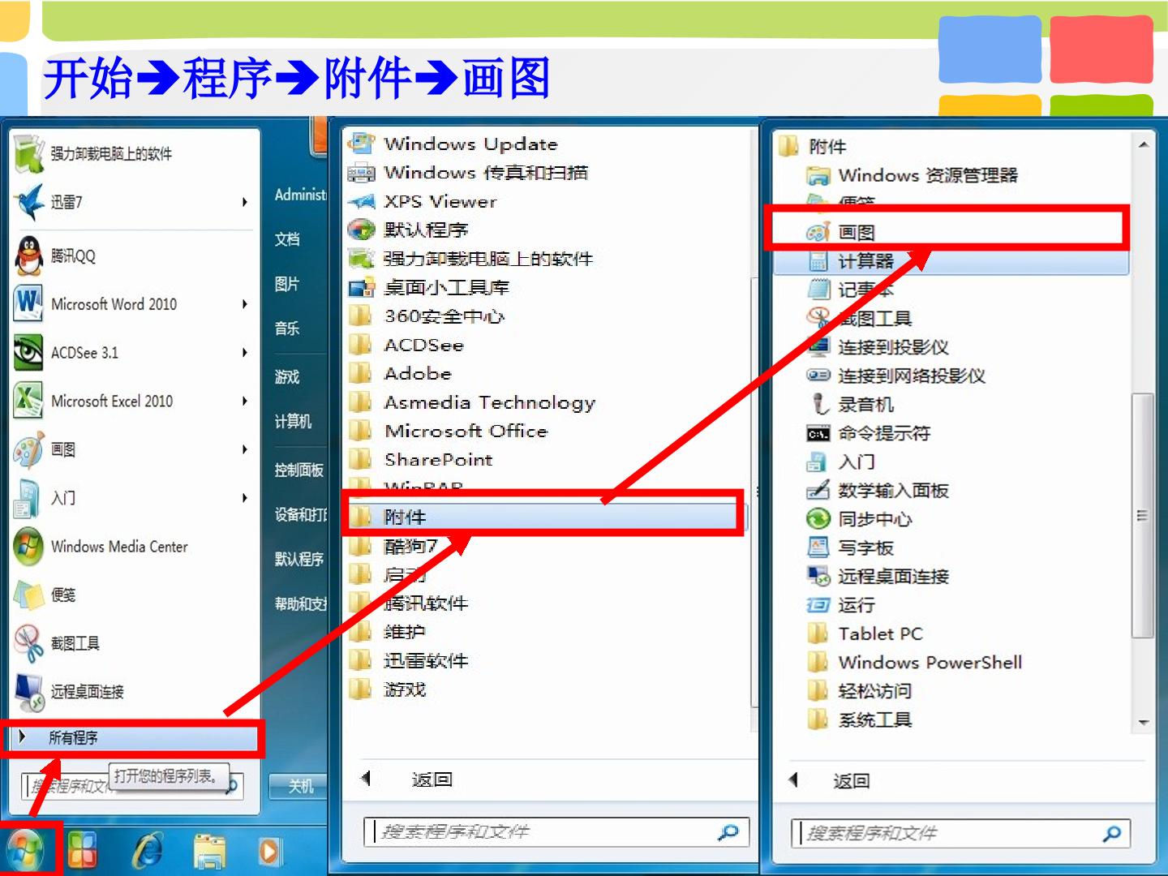Open 连接到网络投影仪 icon
Image resolution: width=1168 pixels, height=876 pixels.
point(818,375)
